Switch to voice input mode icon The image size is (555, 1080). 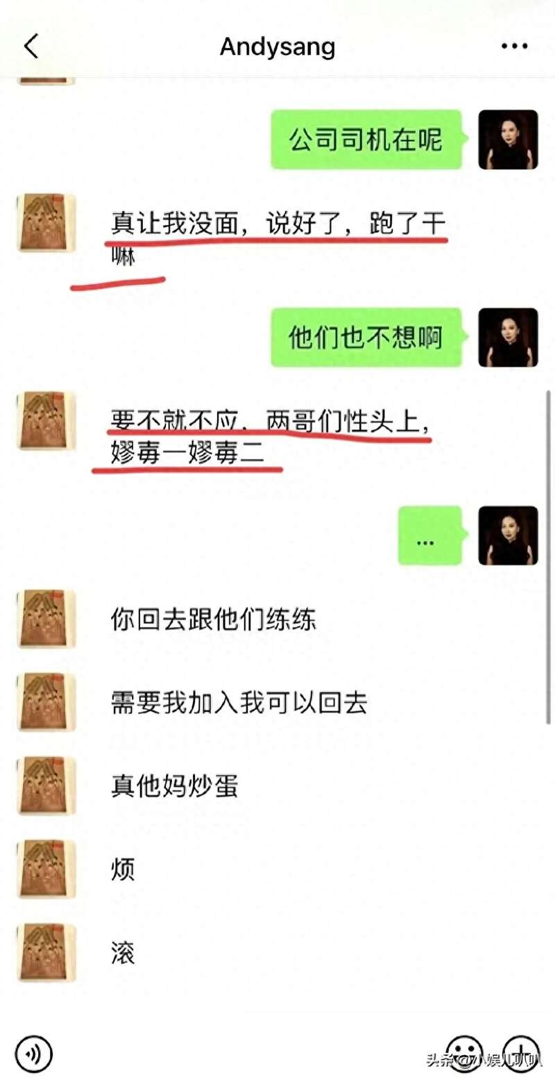pos(33,1053)
